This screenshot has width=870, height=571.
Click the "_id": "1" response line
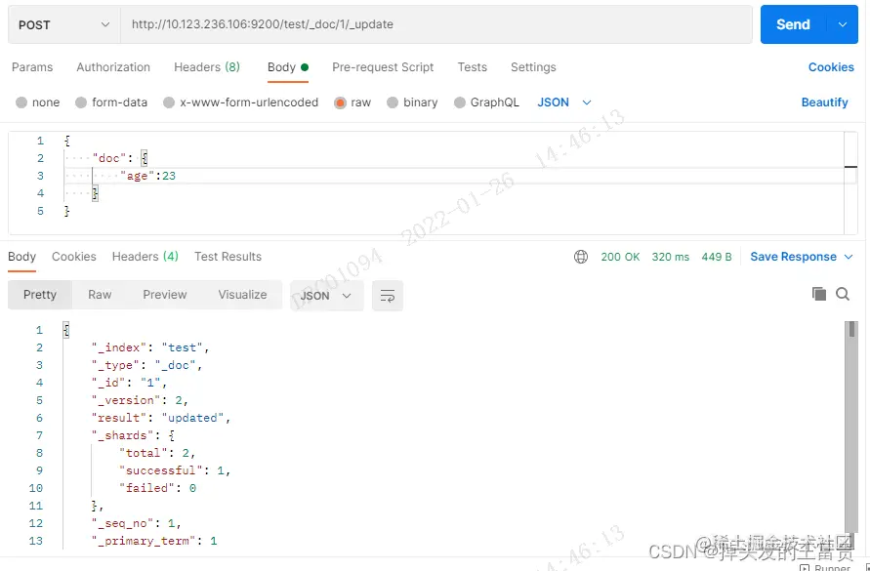pyautogui.click(x=130, y=383)
